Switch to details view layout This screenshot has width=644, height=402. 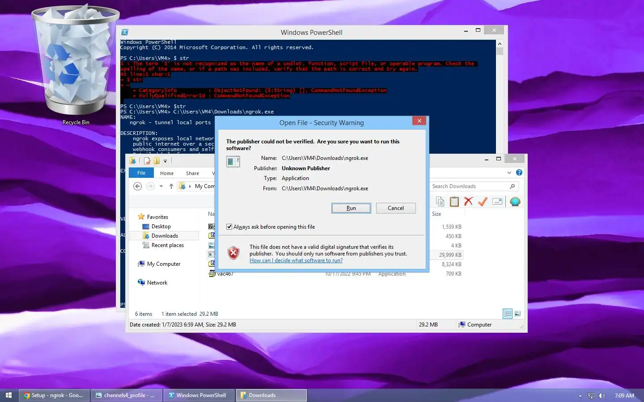click(508, 314)
